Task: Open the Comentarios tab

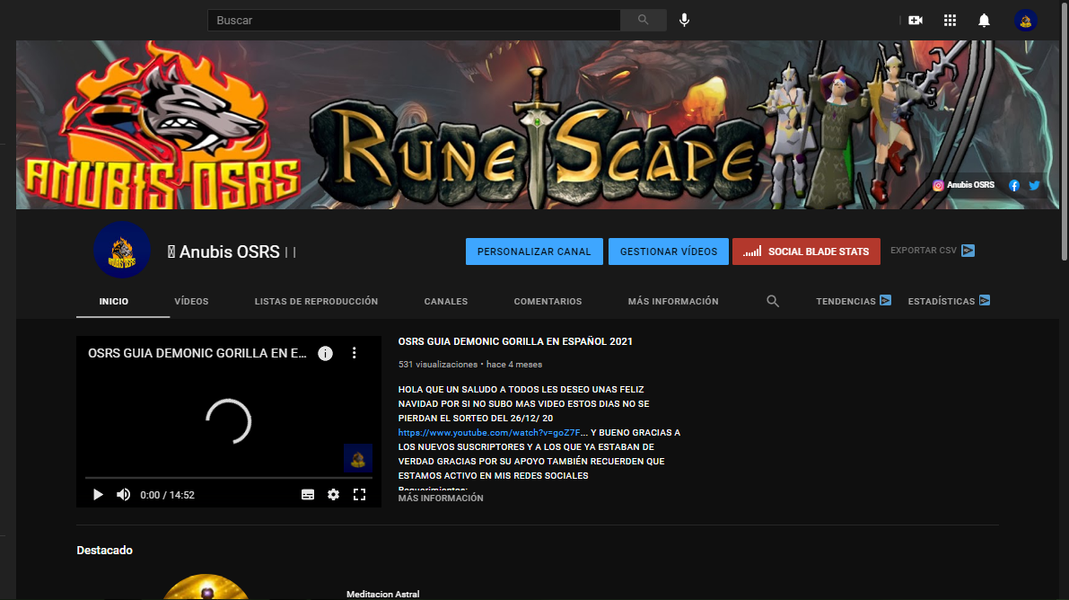Action: 548,301
